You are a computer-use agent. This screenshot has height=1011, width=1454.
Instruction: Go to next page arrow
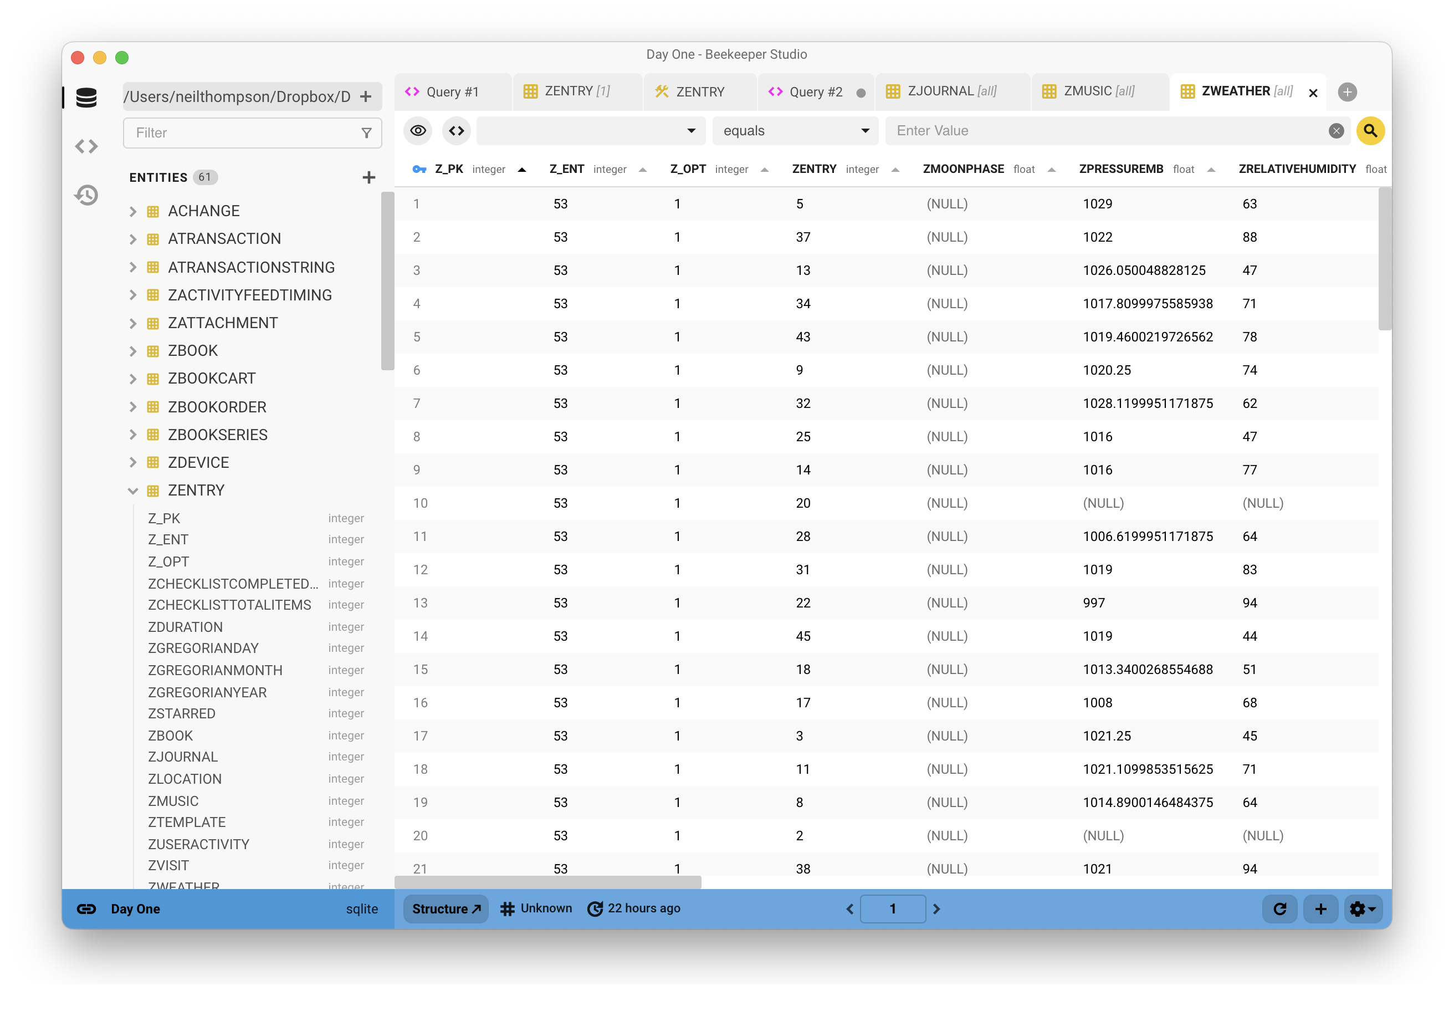[x=936, y=909]
